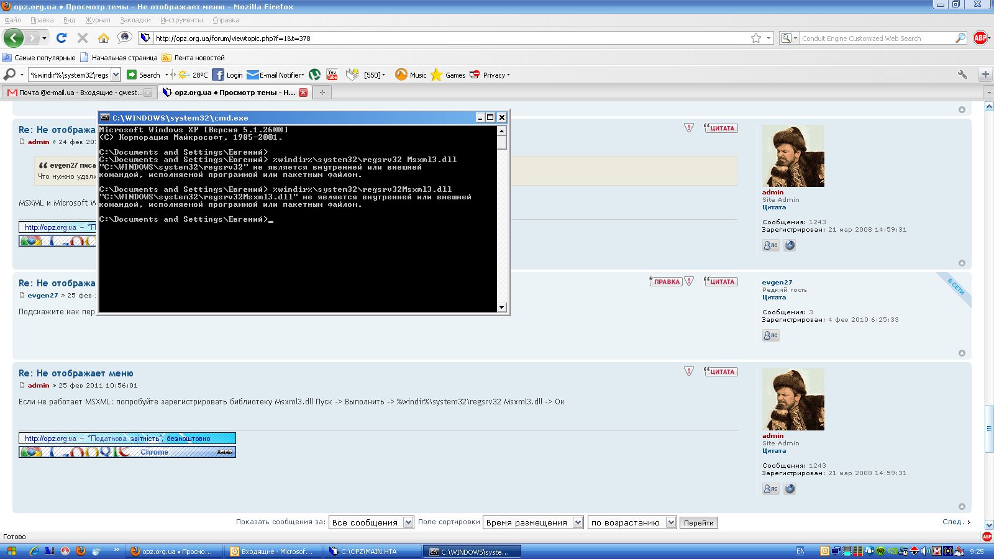Open the Файл menu

coord(12,20)
